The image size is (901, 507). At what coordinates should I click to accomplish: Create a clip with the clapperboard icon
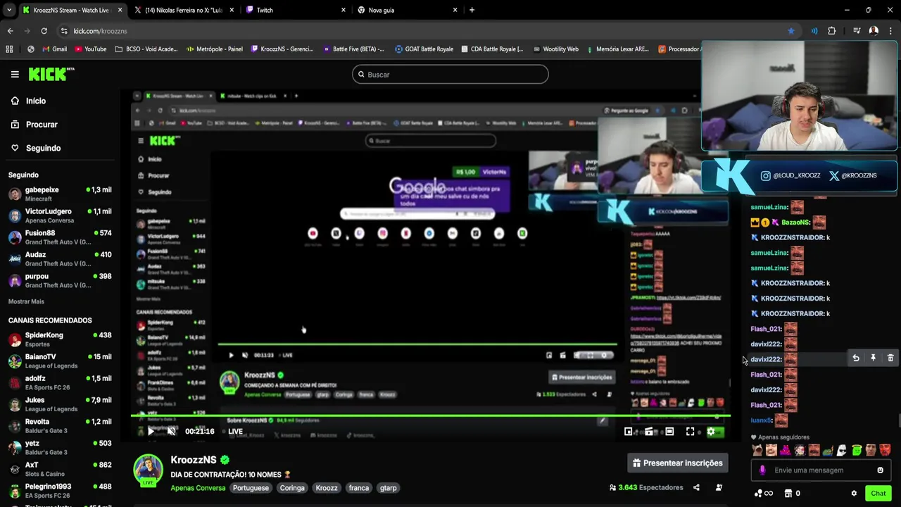click(649, 432)
